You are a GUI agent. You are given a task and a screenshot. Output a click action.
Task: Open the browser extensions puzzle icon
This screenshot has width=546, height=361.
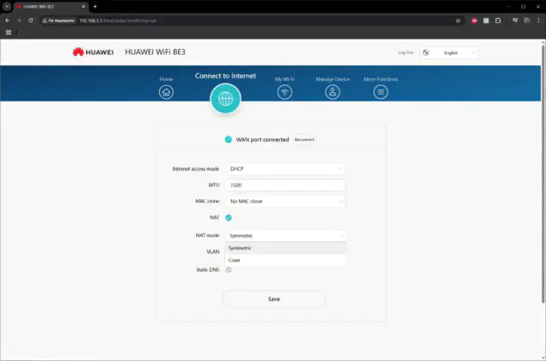tap(498, 21)
